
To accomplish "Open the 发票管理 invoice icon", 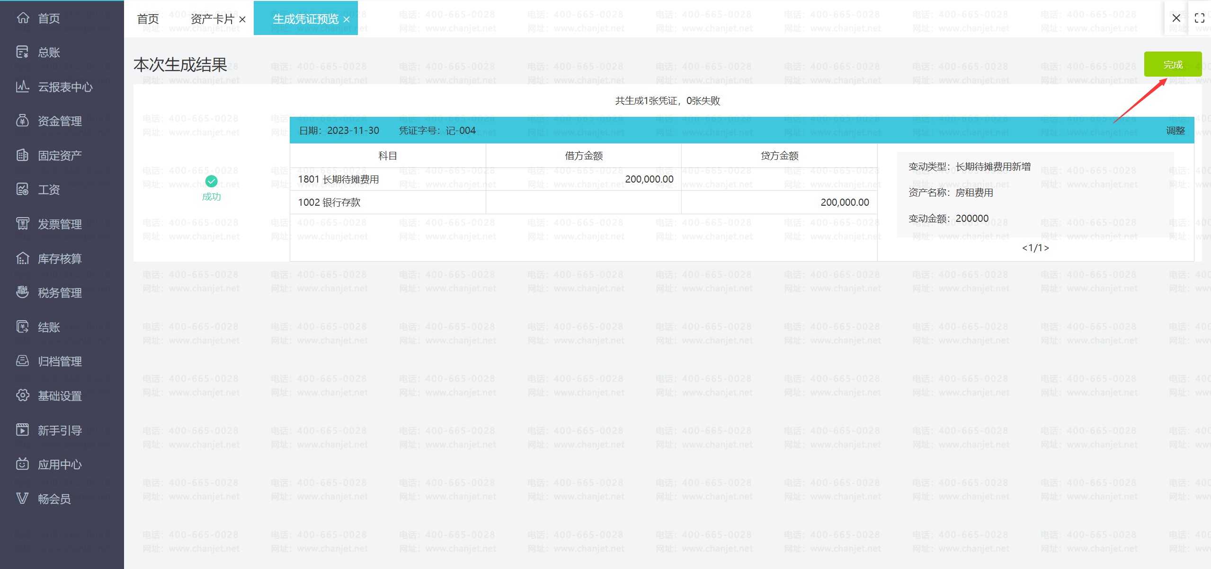I will coord(22,224).
